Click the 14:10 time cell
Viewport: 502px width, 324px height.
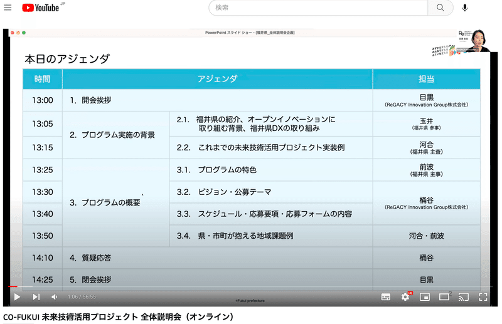43,258
